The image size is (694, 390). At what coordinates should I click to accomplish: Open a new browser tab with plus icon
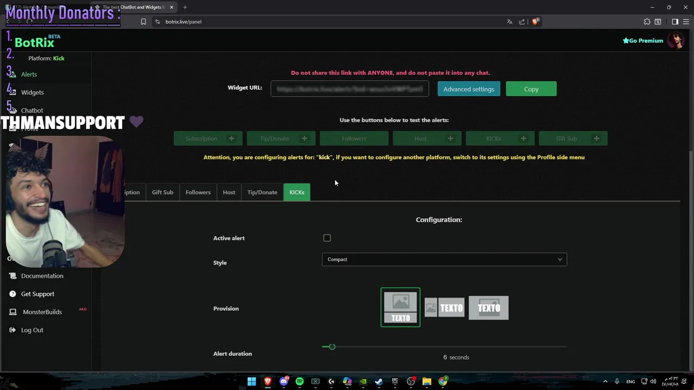(x=185, y=7)
